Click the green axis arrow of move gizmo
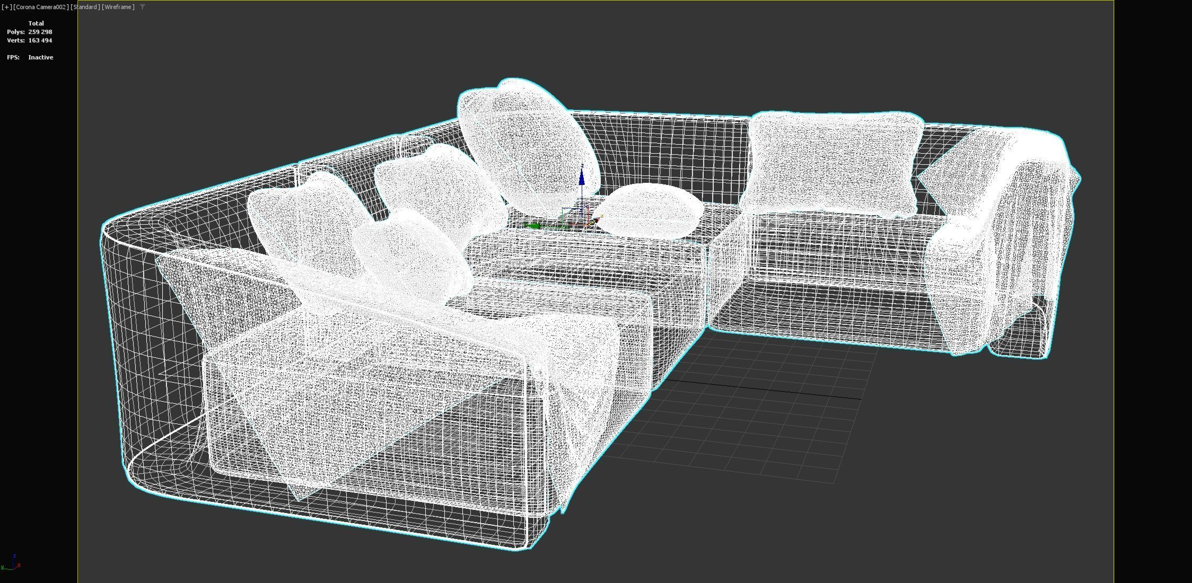 tap(532, 226)
